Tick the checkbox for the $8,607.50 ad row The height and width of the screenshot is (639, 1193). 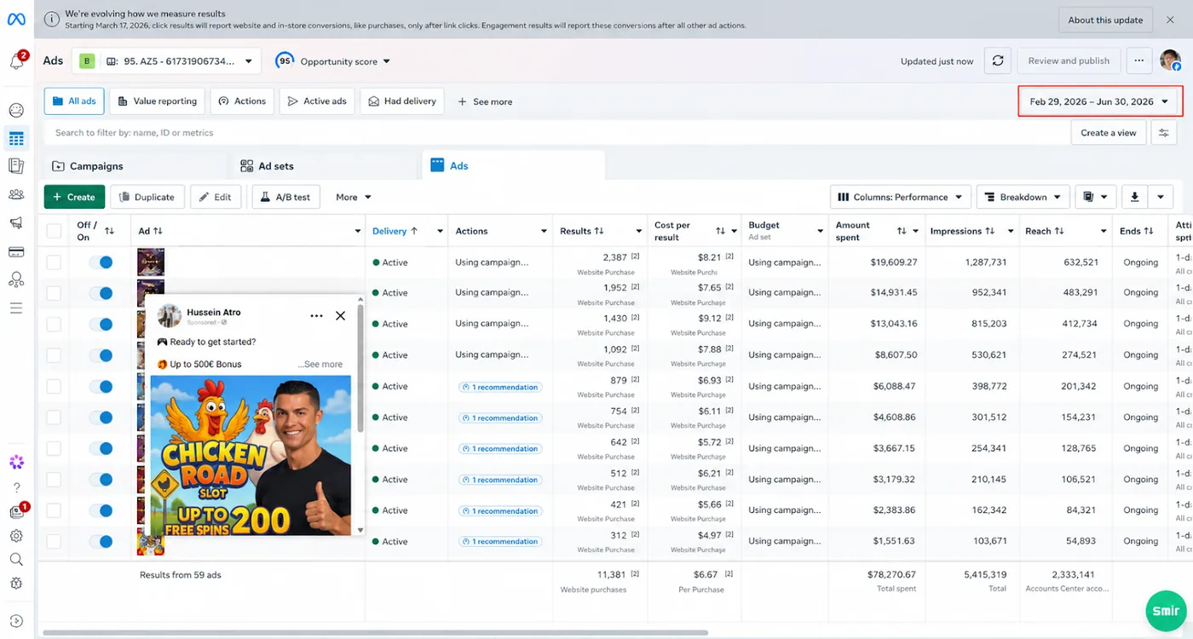(54, 355)
